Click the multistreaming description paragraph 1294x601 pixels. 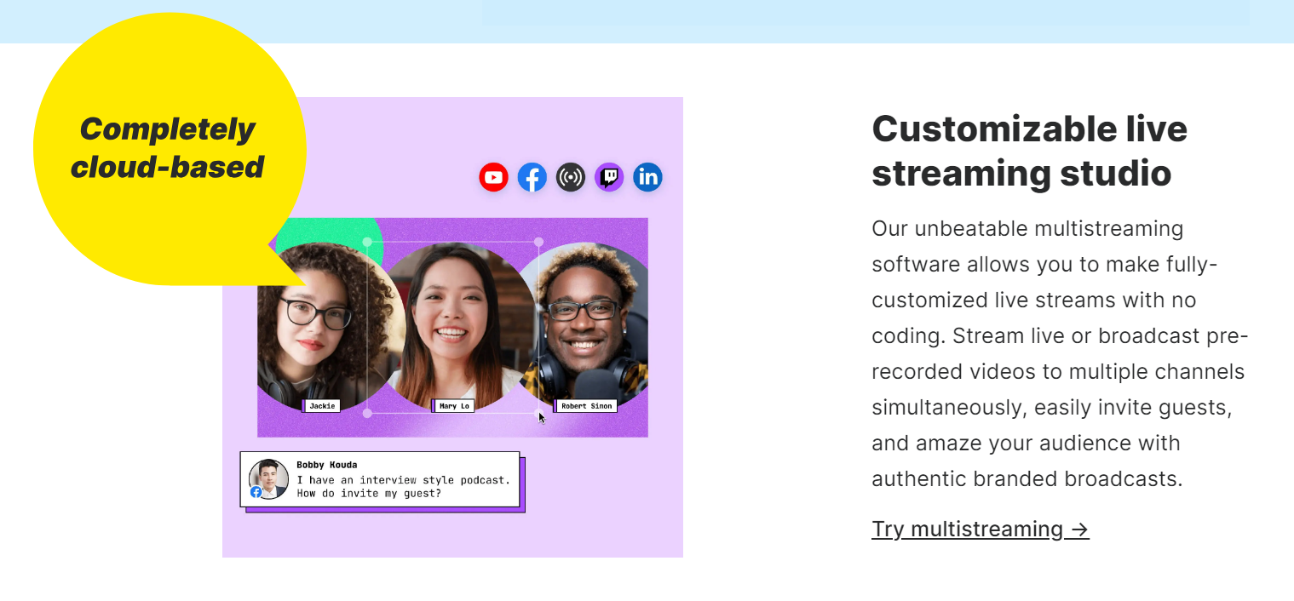[1060, 353]
